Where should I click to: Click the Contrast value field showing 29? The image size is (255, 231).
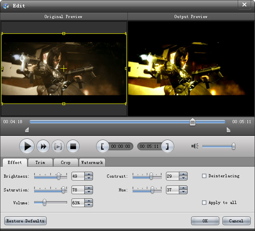click(x=173, y=176)
